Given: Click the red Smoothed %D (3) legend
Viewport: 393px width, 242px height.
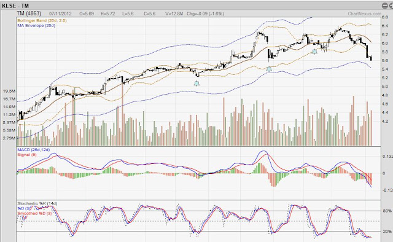Looking at the screenshot, I should point(34,213).
